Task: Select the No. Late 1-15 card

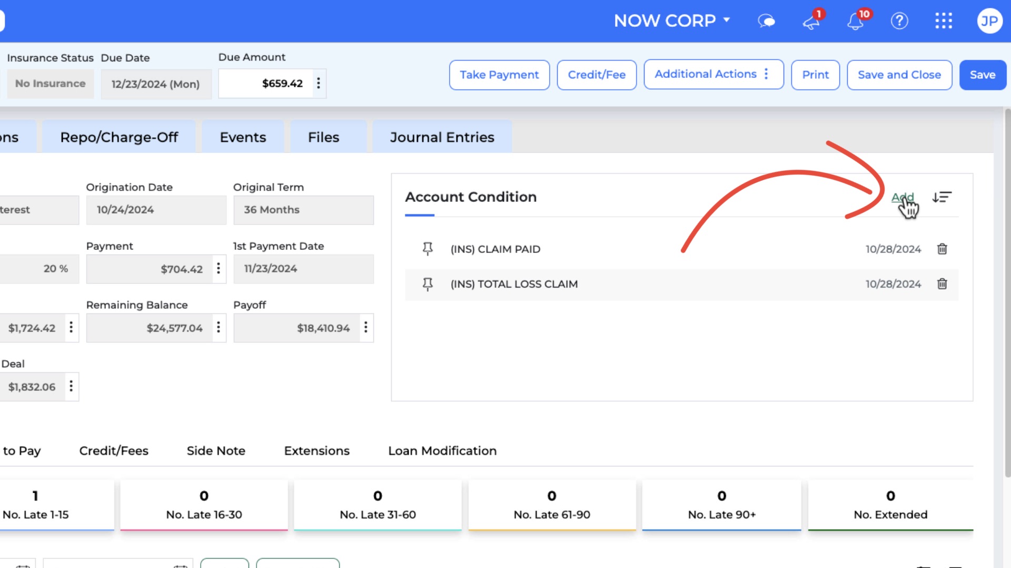Action: pos(56,505)
